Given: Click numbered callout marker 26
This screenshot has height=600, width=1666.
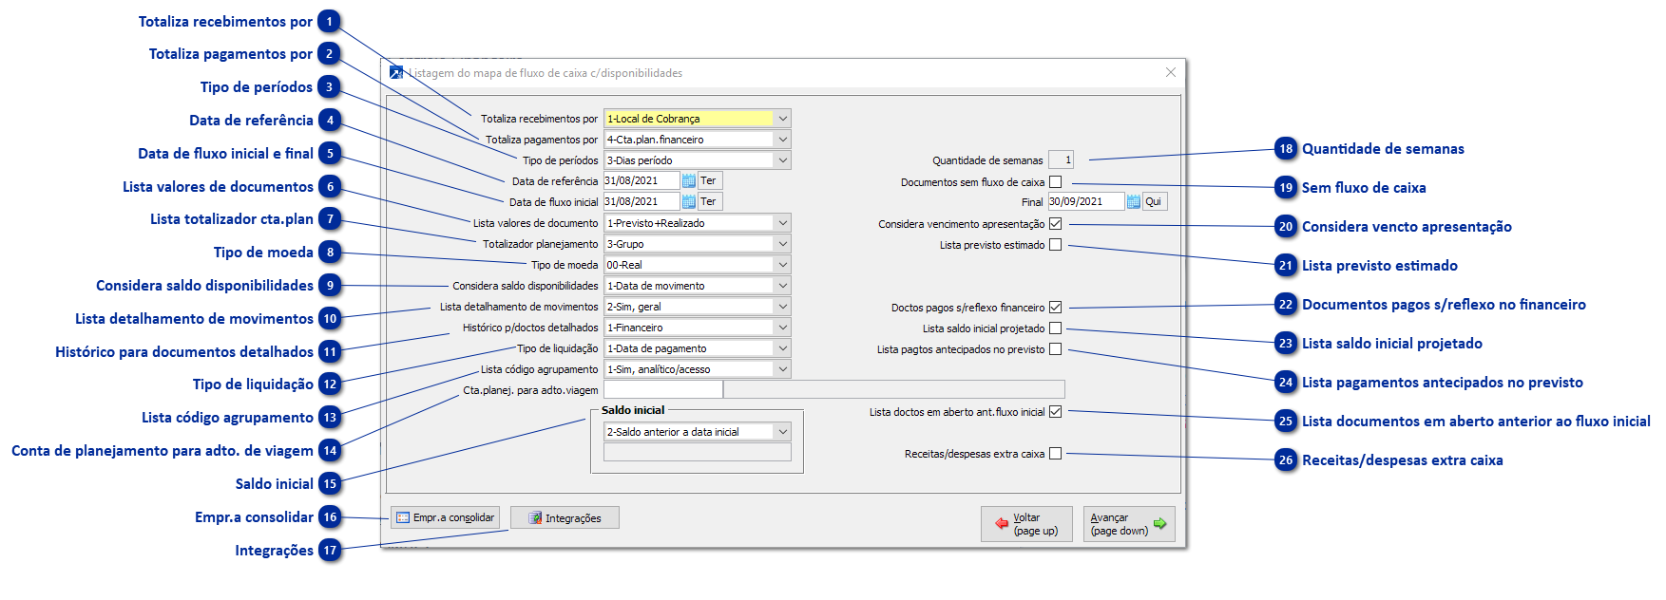Looking at the screenshot, I should pos(1286,460).
